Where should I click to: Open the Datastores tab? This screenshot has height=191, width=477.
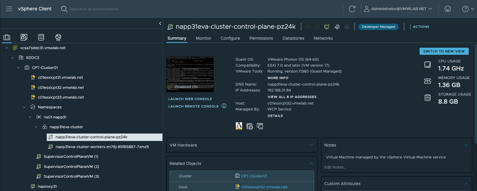[x=293, y=38]
